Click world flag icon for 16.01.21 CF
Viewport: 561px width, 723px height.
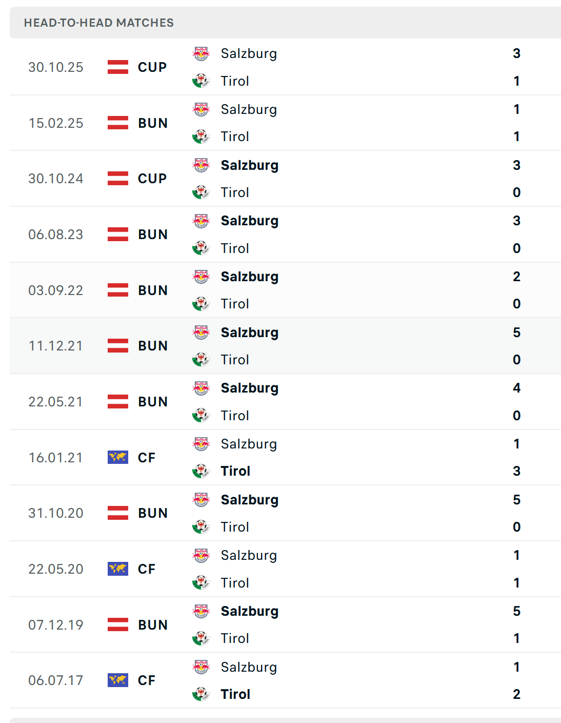[x=118, y=457]
